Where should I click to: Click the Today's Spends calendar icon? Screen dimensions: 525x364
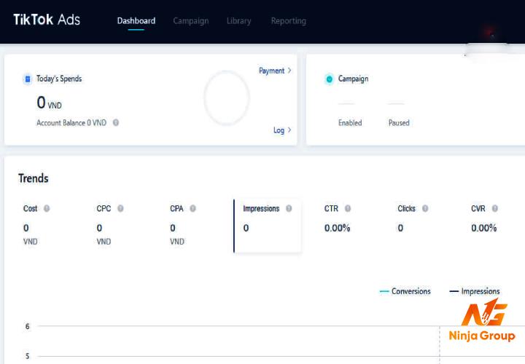(x=28, y=79)
